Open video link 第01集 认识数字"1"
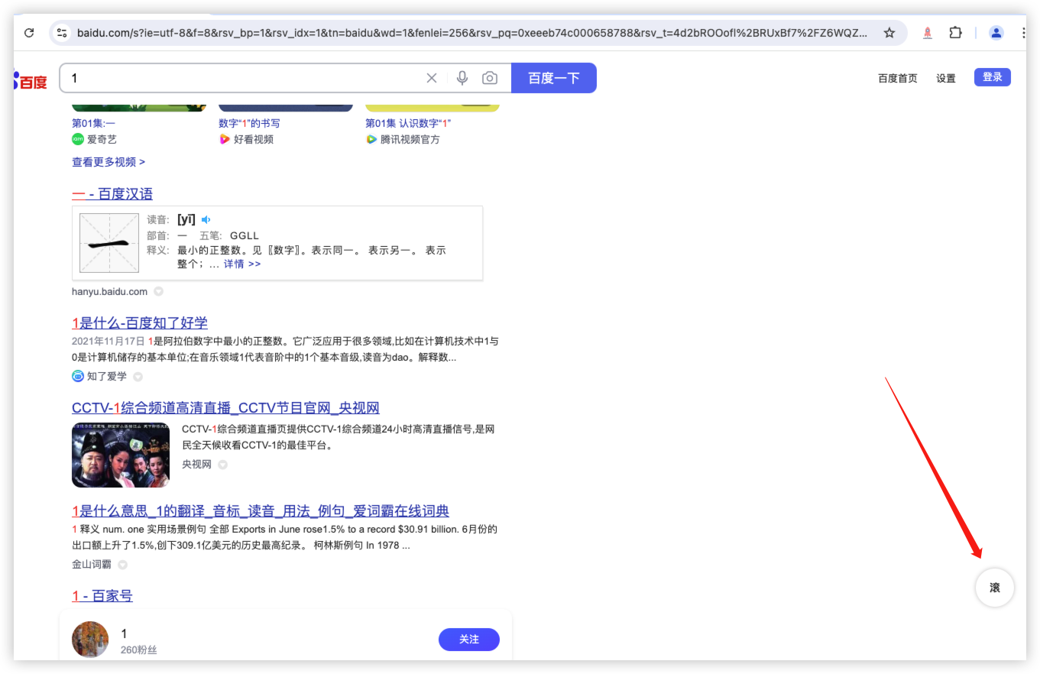The height and width of the screenshot is (674, 1040). point(408,123)
